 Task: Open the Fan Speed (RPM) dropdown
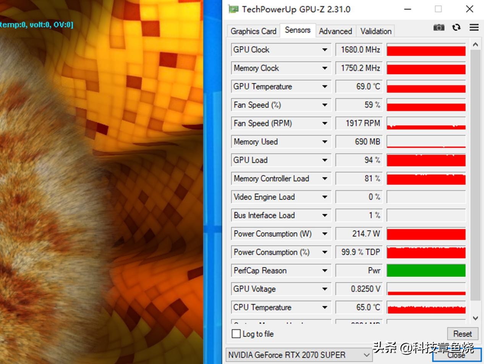click(324, 123)
